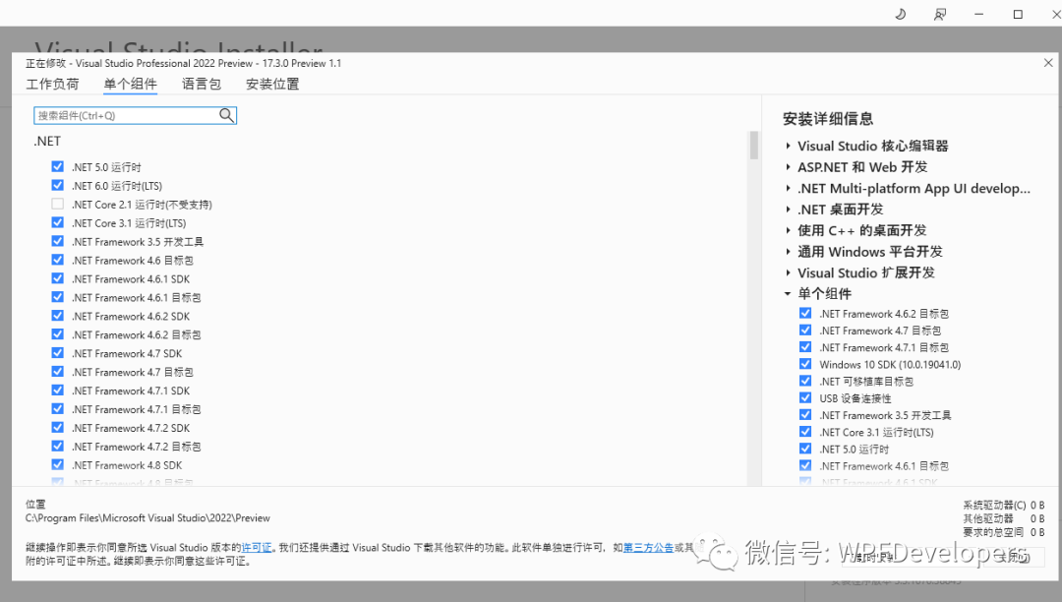The width and height of the screenshot is (1062, 602).
Task: Uncheck .NET Core 3.1 运行时(LTS) in left list
Action: click(x=58, y=222)
